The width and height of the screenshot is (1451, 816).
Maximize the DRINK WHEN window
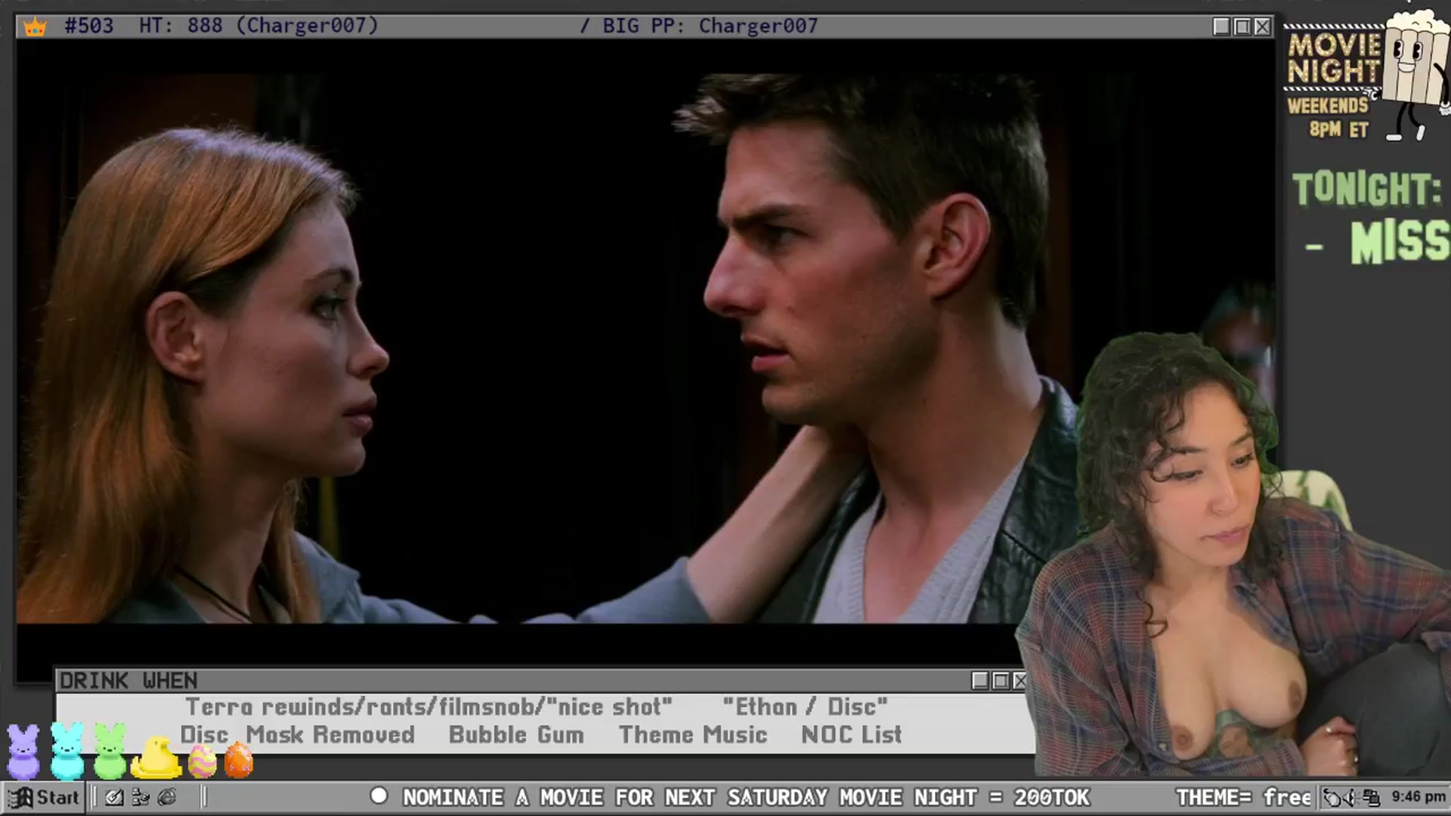click(x=1001, y=681)
